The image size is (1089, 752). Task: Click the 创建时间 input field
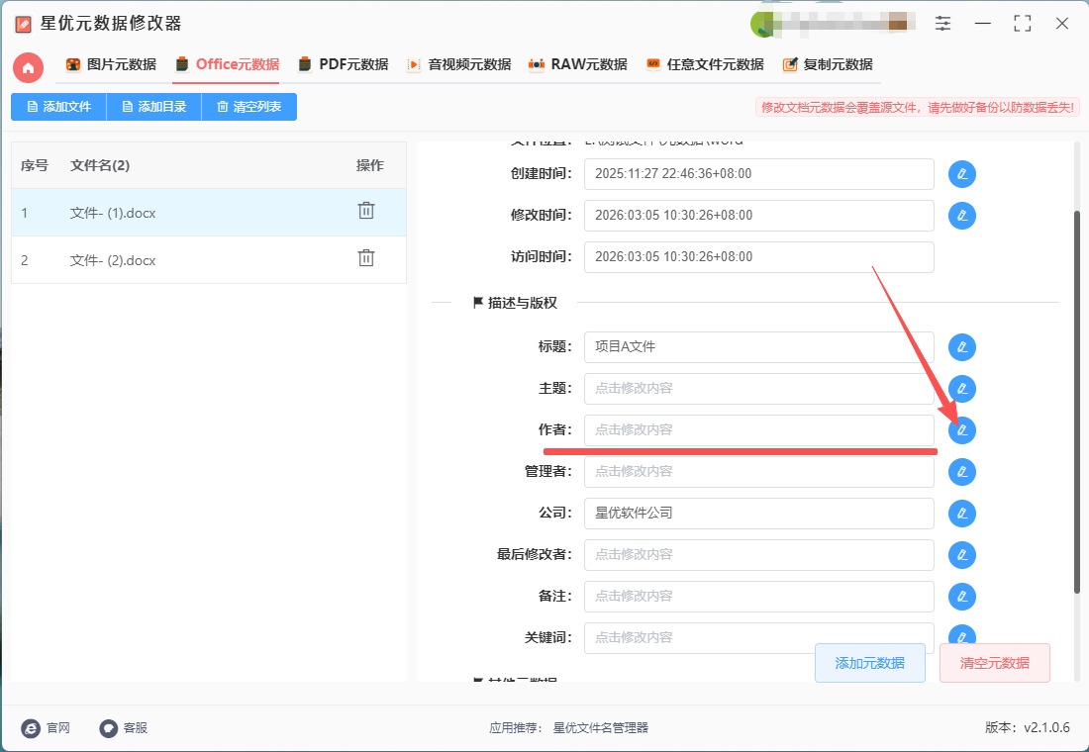coord(759,173)
